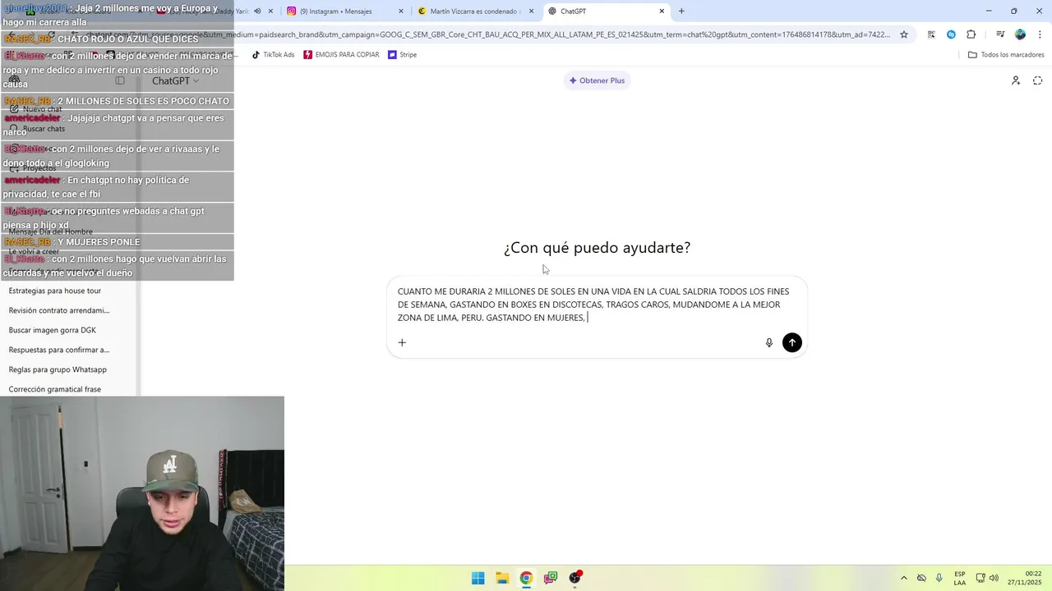
Task: Open Google Chrome from the taskbar
Action: 526,578
